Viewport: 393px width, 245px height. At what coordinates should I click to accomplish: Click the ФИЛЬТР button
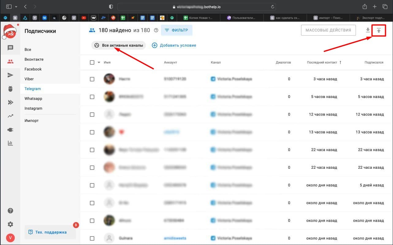[177, 30]
